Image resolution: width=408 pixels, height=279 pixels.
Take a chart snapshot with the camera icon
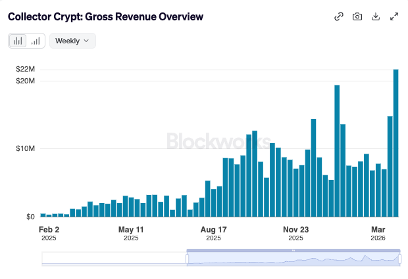tap(357, 16)
